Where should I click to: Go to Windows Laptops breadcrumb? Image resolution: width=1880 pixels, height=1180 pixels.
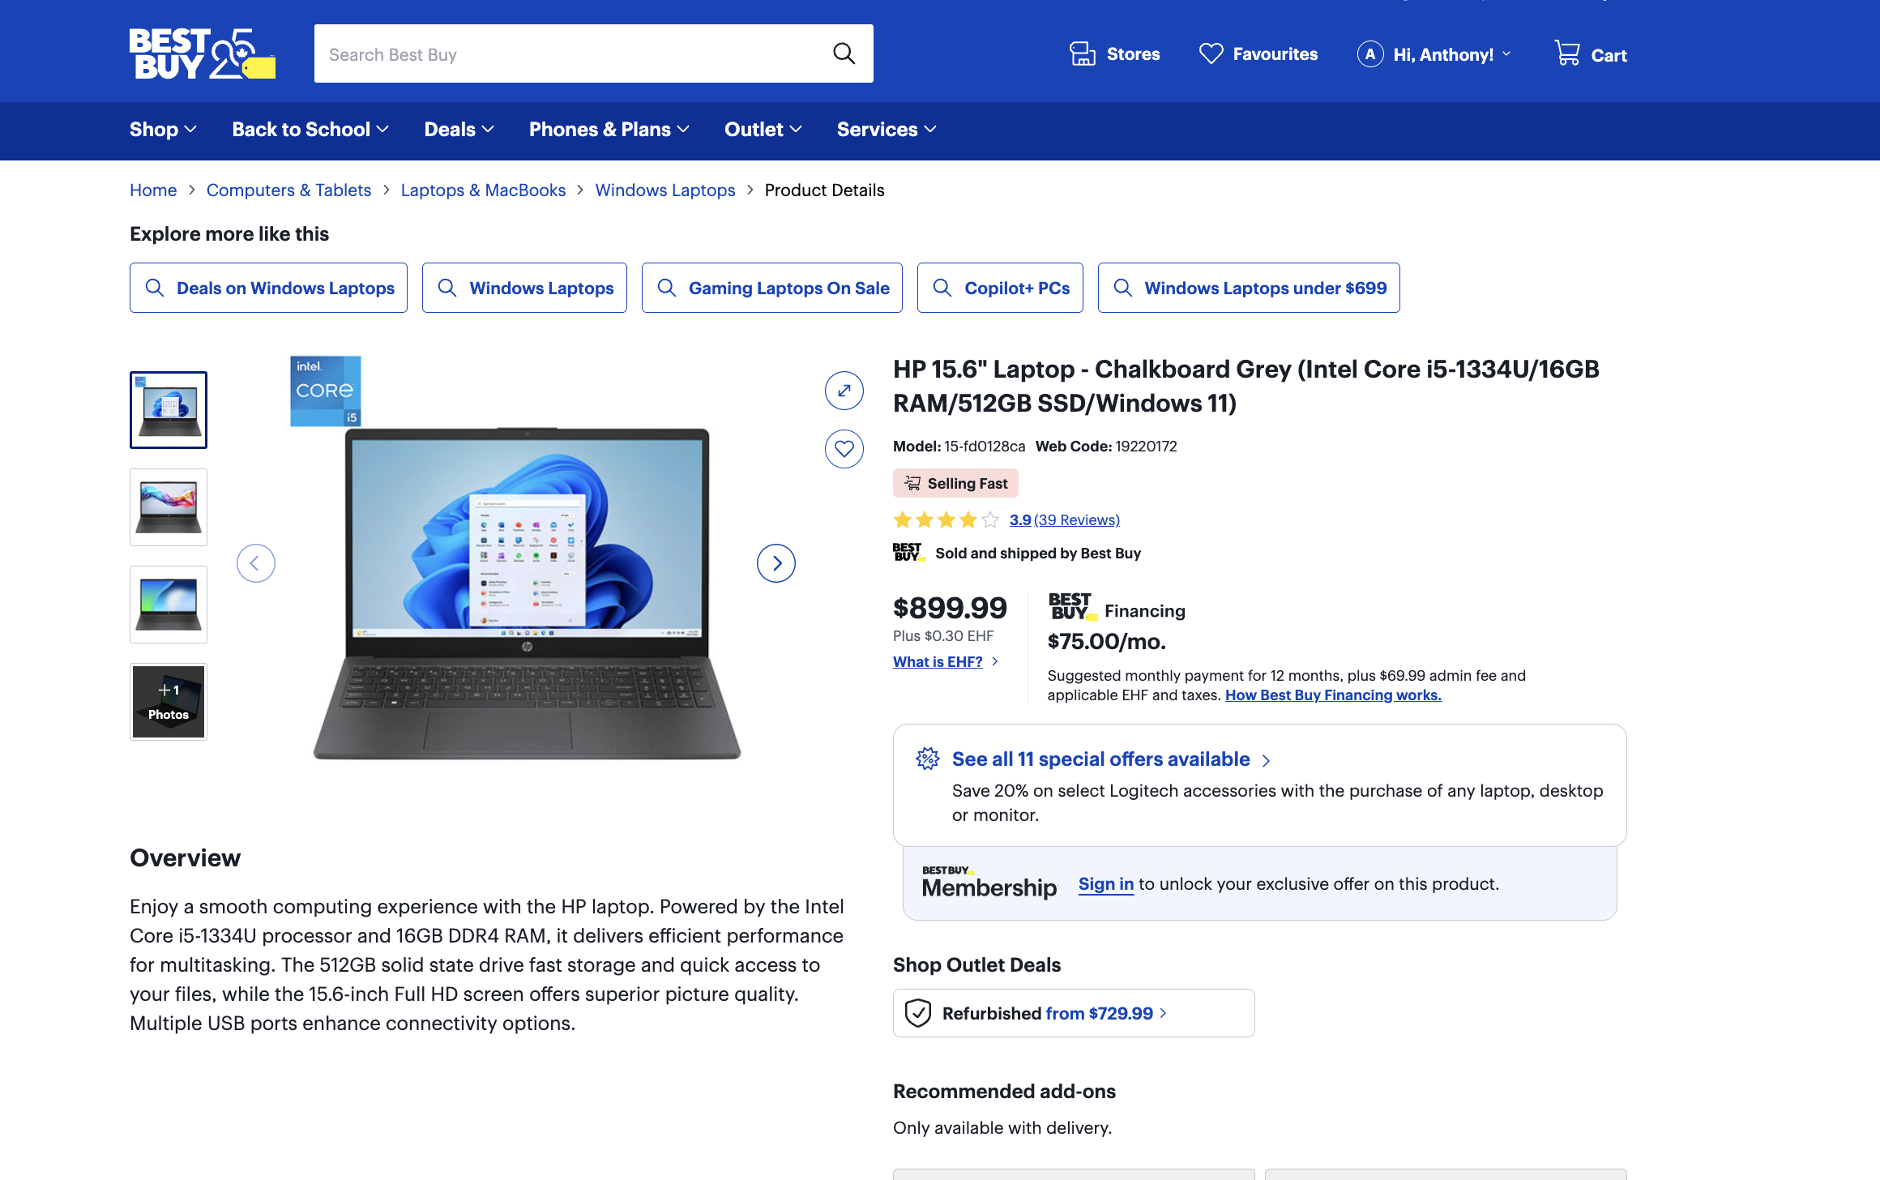[664, 190]
